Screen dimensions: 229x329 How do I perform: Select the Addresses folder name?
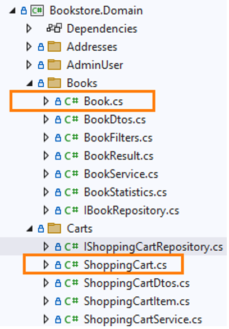point(92,47)
